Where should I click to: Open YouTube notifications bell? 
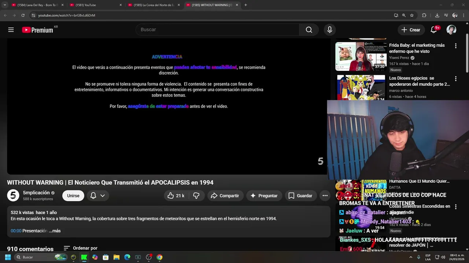433,30
